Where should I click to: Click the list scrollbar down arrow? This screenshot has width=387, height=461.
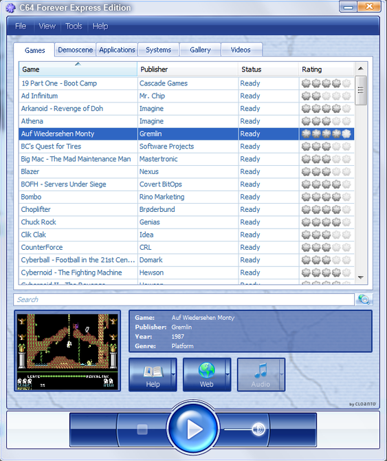coord(361,277)
